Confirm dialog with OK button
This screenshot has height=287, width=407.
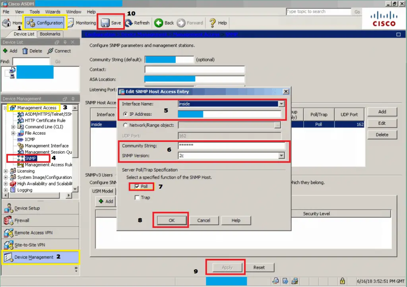172,220
